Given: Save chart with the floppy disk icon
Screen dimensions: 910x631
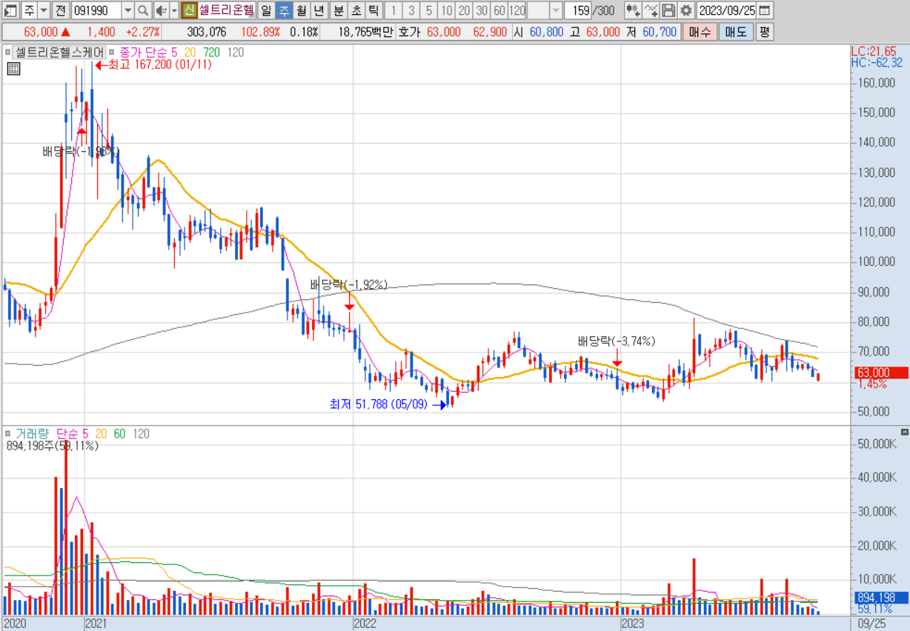Looking at the screenshot, I should tap(668, 10).
